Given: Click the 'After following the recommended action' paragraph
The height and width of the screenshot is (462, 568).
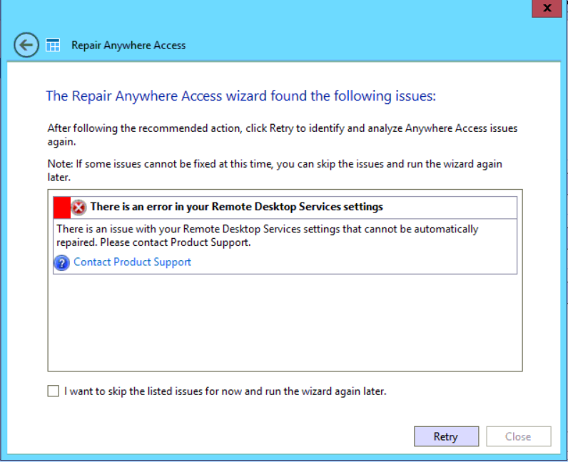Looking at the screenshot, I should [282, 134].
